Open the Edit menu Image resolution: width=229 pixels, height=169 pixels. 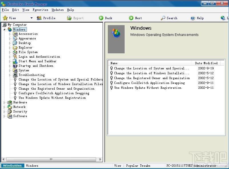[15, 10]
